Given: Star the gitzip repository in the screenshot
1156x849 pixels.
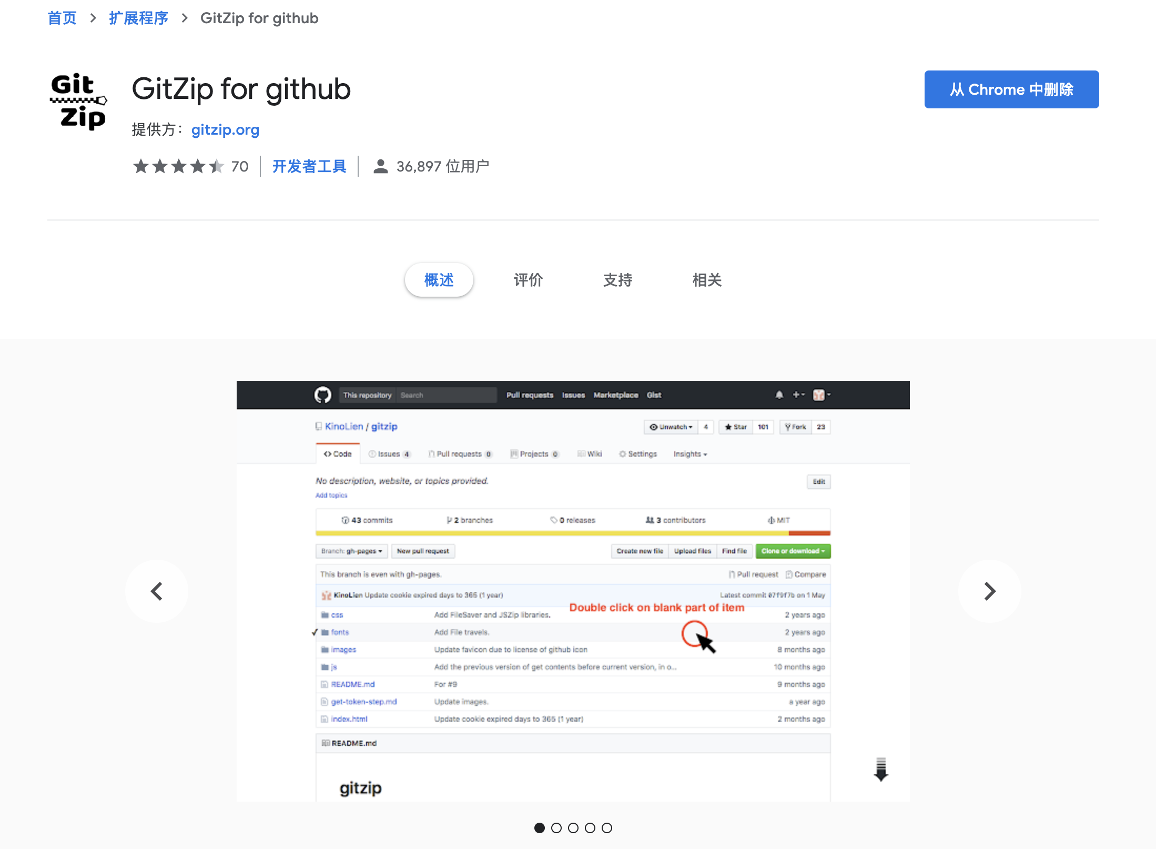Looking at the screenshot, I should coord(735,427).
